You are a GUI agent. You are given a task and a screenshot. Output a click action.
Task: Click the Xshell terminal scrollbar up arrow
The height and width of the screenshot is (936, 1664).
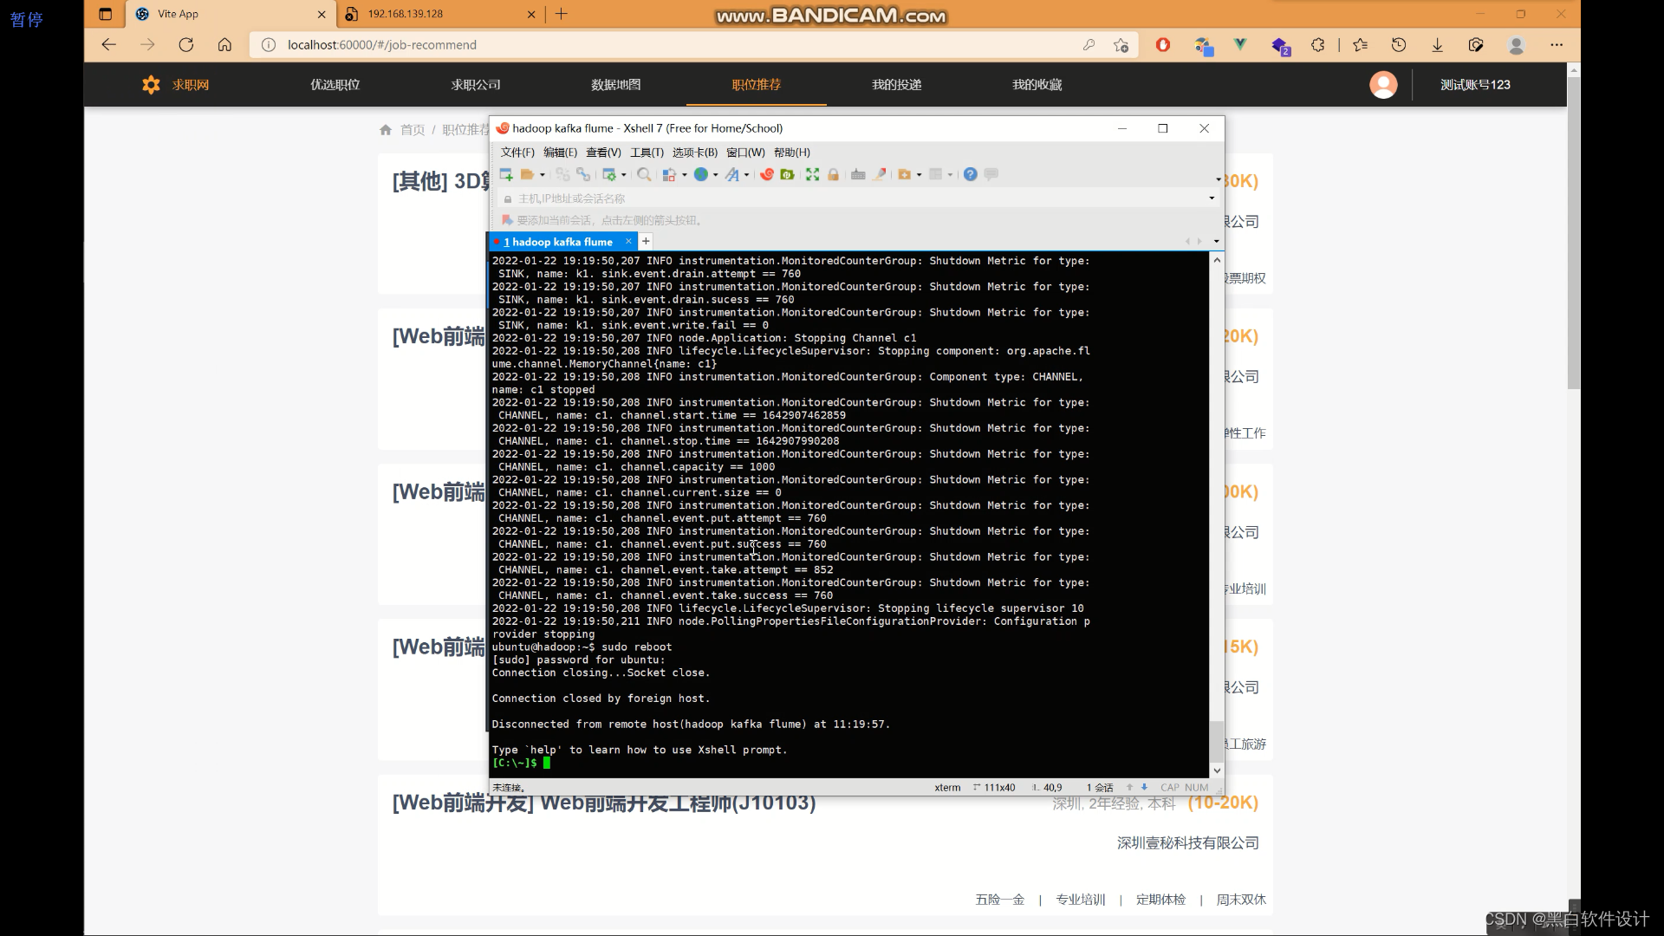coord(1217,260)
